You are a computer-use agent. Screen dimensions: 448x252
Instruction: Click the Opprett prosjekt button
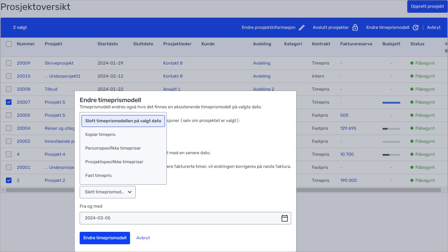[x=427, y=6]
